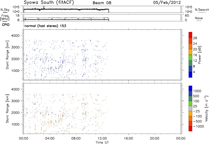Click the "Time UT" axis label

tap(102, 142)
